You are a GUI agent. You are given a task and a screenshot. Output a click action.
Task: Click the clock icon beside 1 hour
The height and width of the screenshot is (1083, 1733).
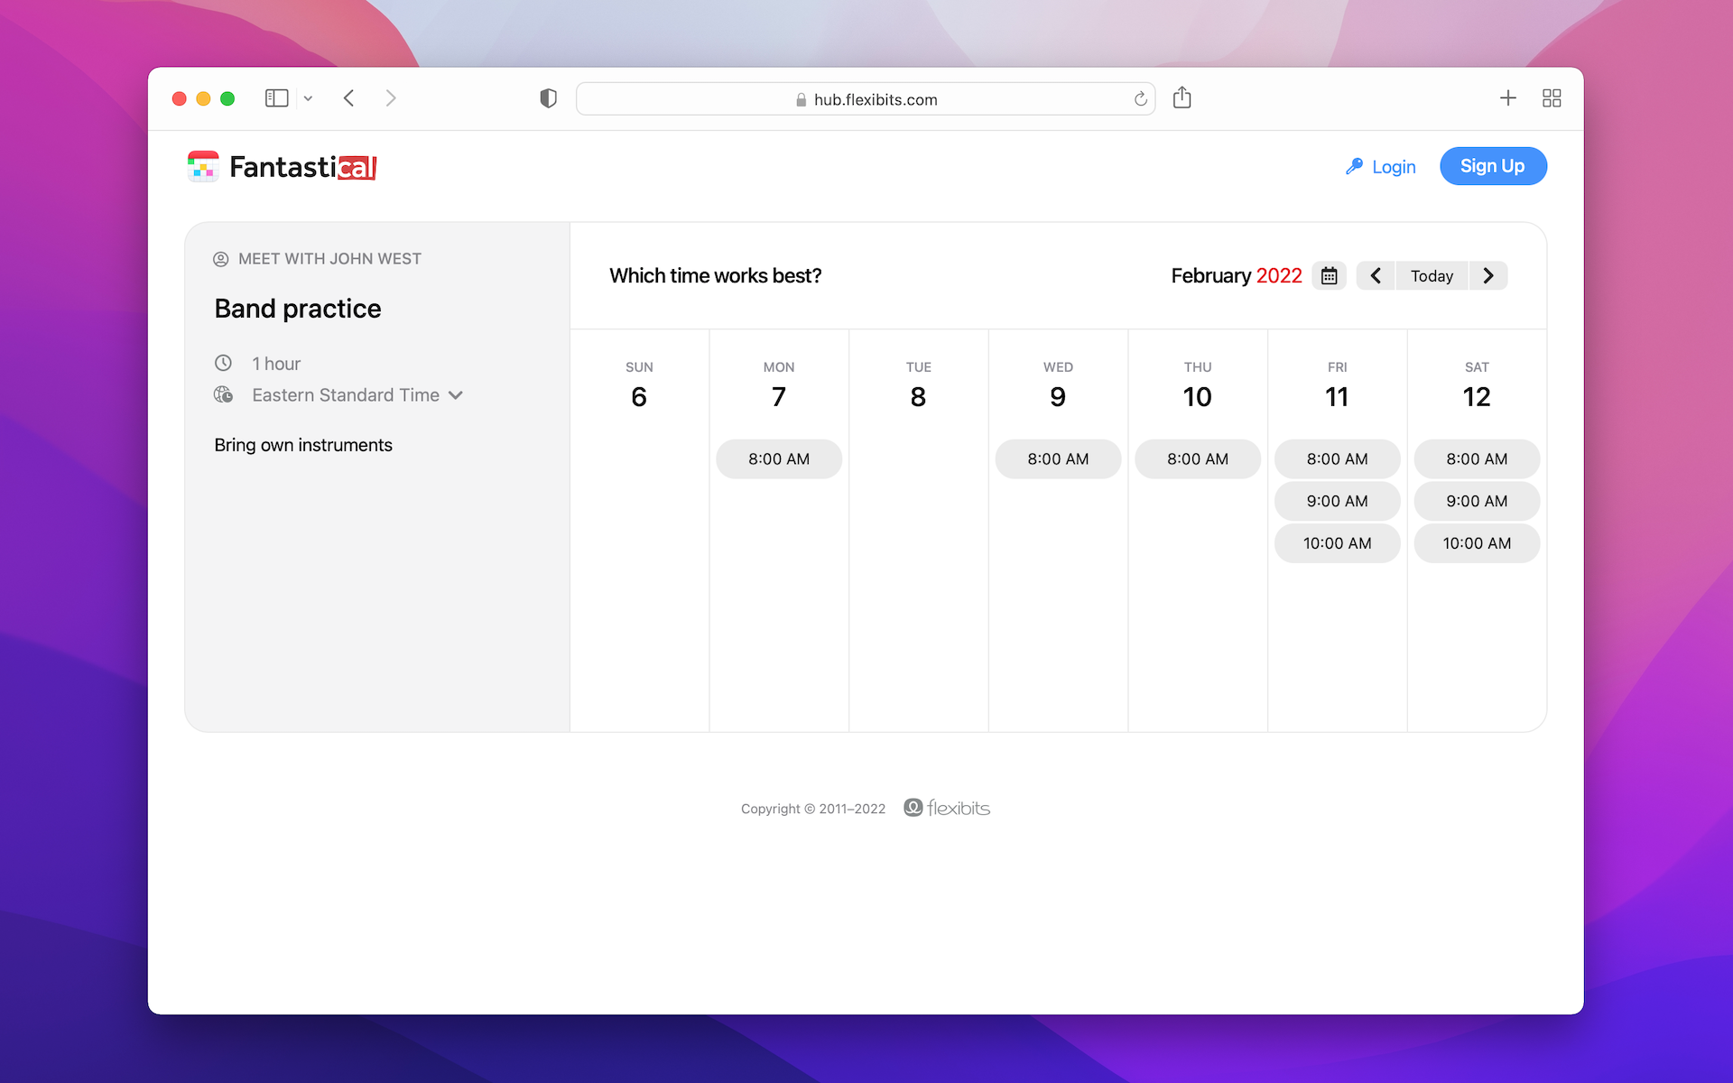tap(223, 363)
